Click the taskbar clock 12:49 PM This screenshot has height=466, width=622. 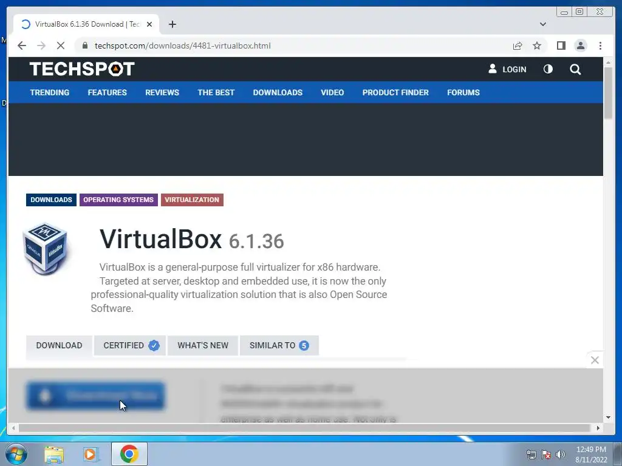[591, 454]
